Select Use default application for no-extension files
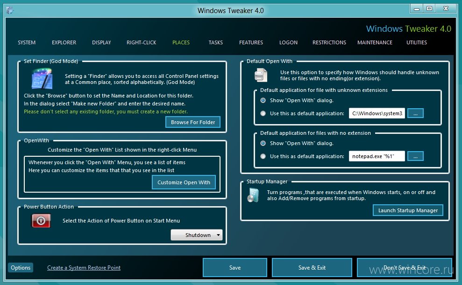Screen dimensions: 462x285 click(263, 156)
